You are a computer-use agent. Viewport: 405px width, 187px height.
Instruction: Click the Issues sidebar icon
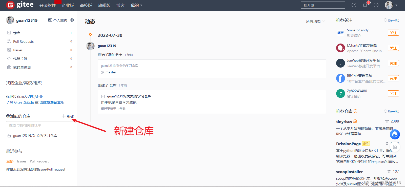tap(9, 50)
